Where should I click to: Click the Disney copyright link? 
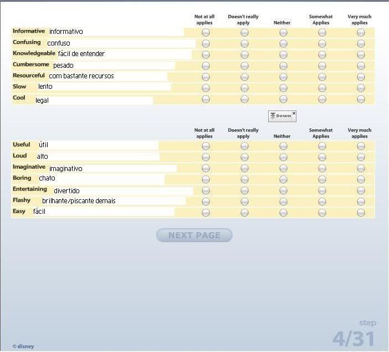[x=23, y=346]
